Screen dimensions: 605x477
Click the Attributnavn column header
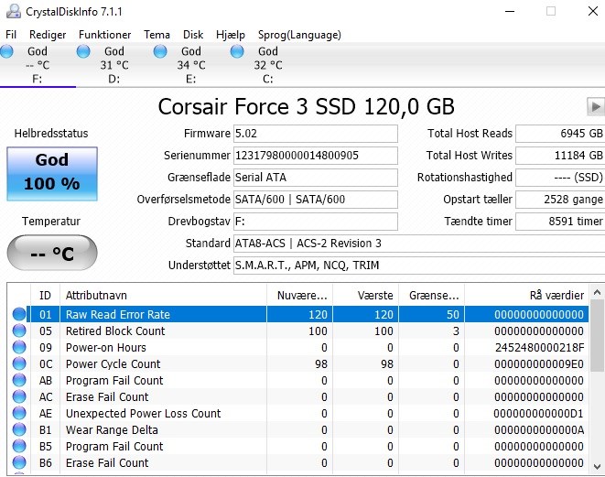[163, 295]
